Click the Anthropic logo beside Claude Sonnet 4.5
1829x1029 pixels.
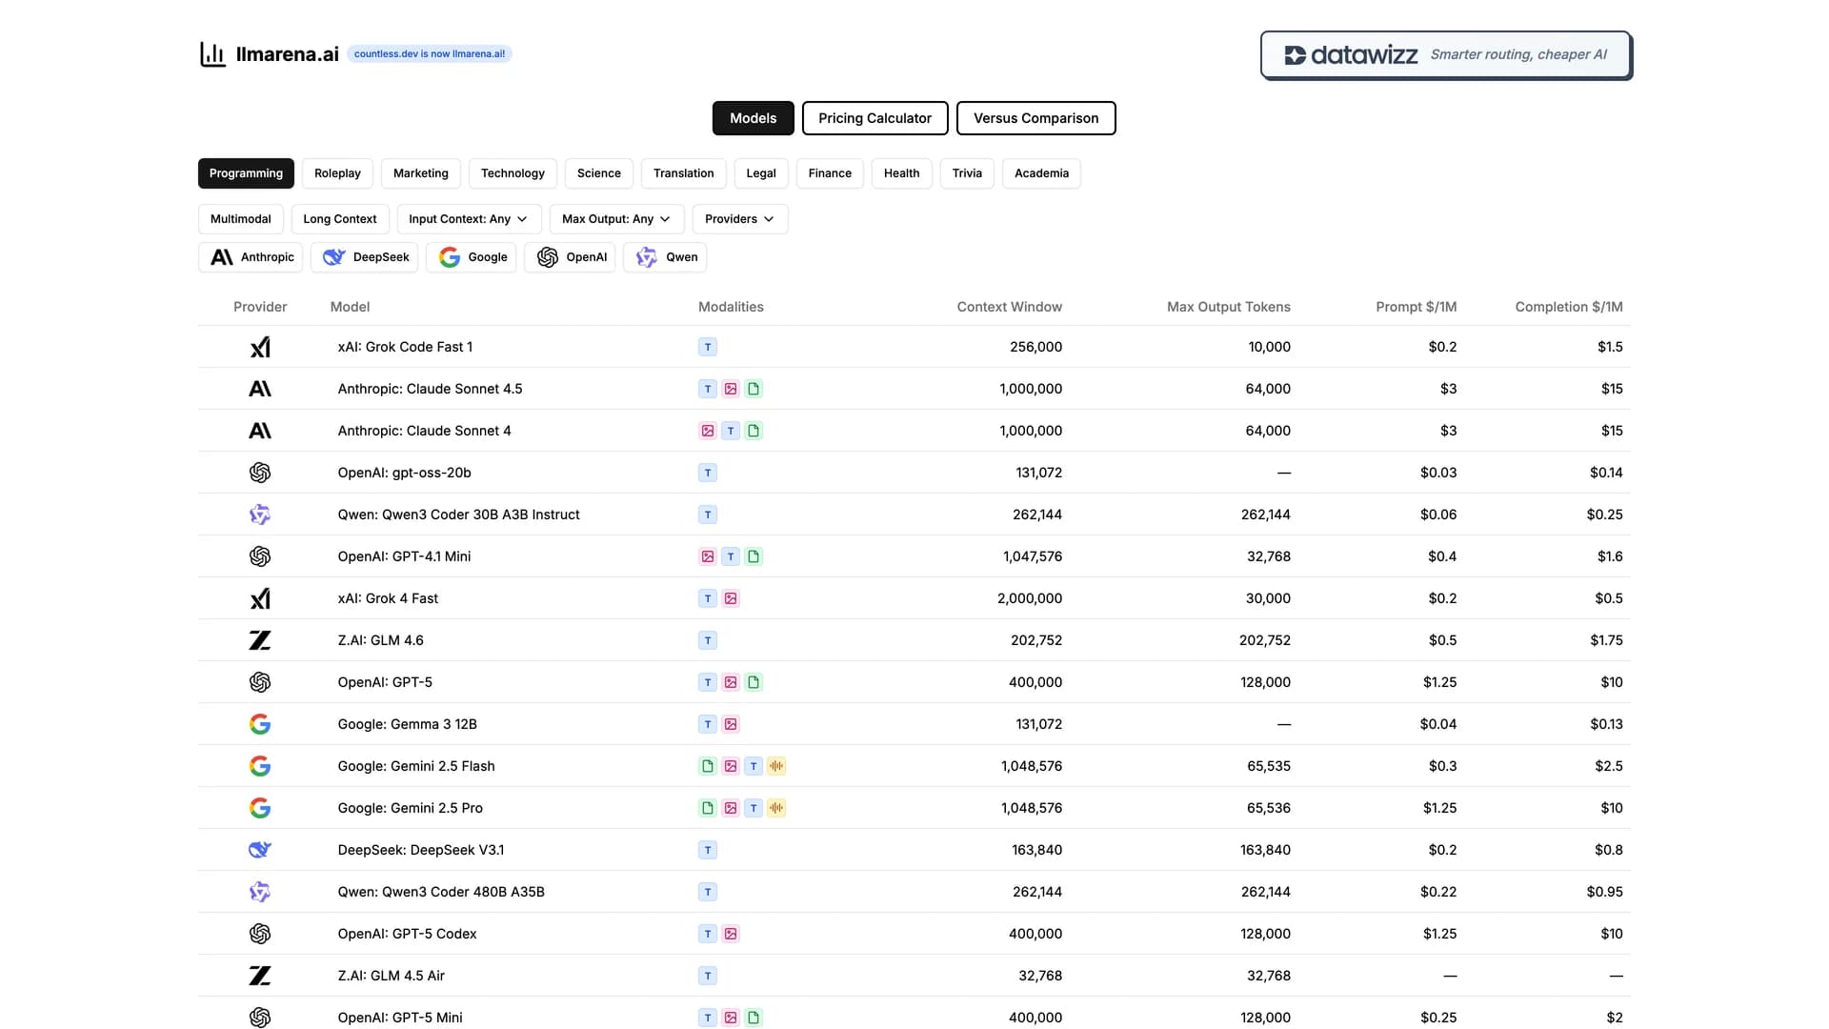tap(259, 389)
